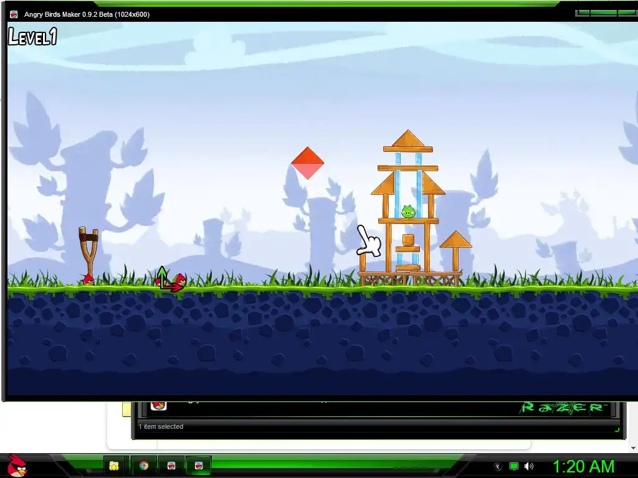The width and height of the screenshot is (638, 478).
Task: Switch to the first Angry Birds taskbar window
Action: click(172, 466)
